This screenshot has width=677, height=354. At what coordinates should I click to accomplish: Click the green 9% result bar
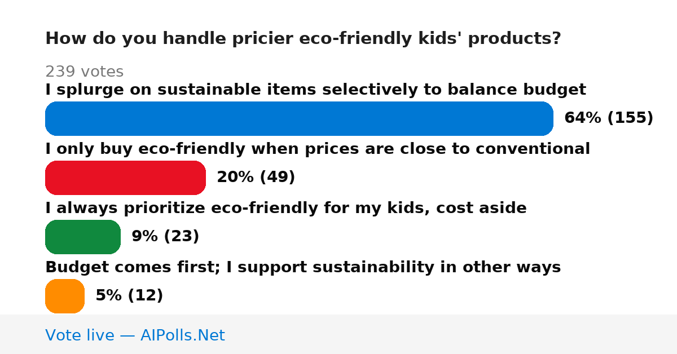83,237
